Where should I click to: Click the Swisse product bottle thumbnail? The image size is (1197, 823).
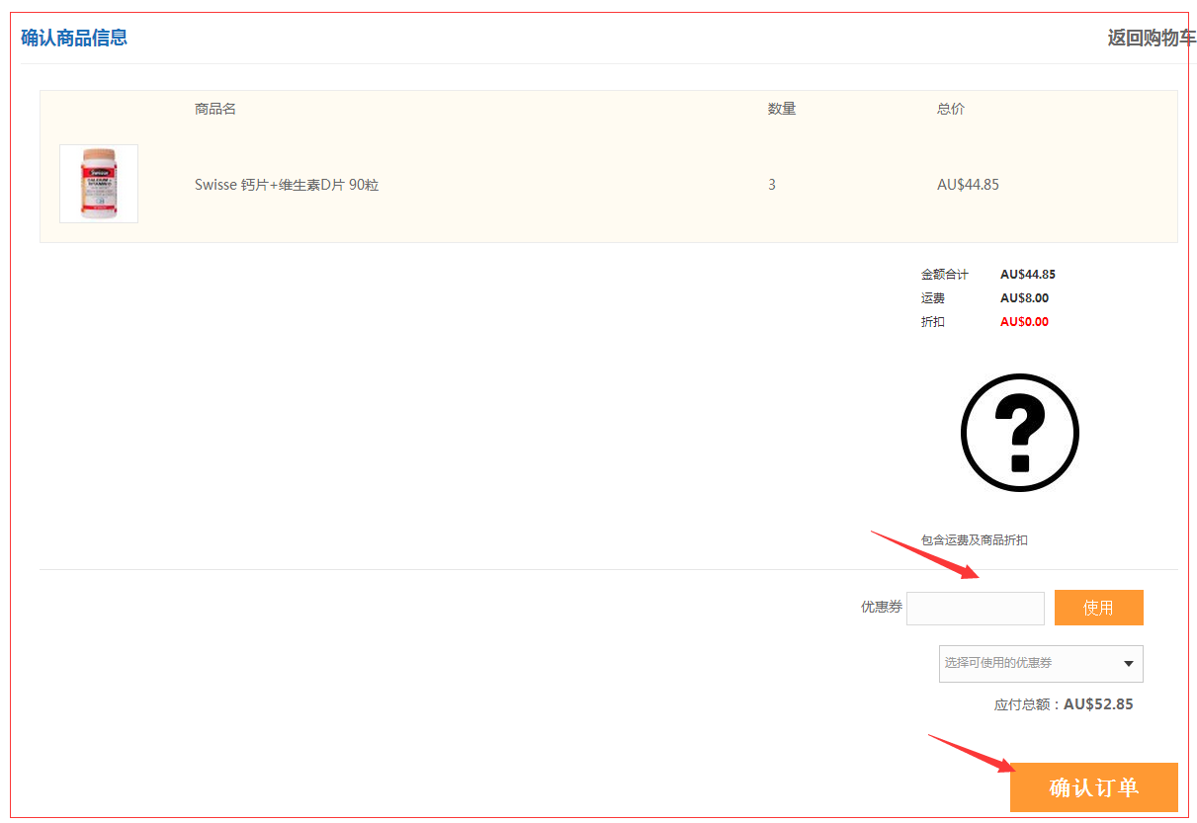pyautogui.click(x=99, y=184)
